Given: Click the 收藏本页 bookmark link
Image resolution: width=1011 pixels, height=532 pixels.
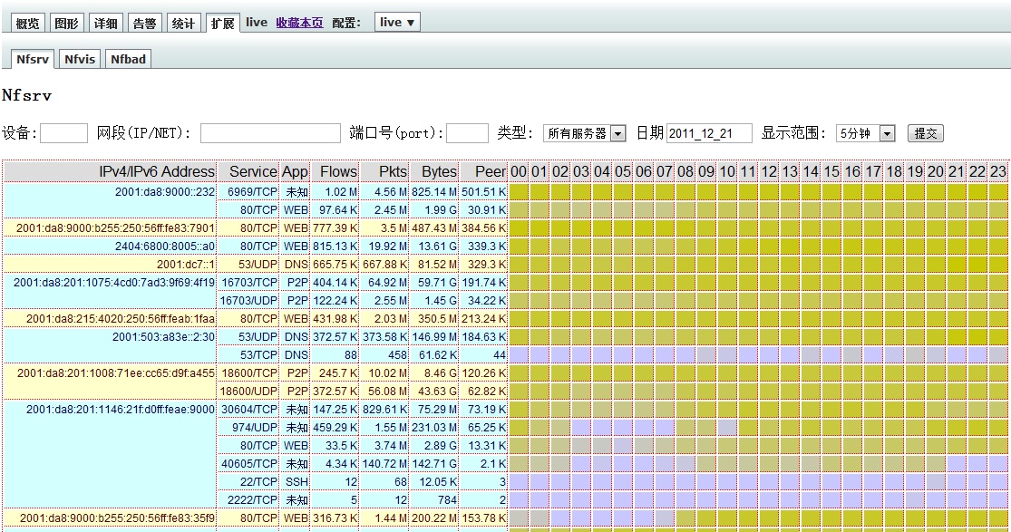Looking at the screenshot, I should [300, 23].
